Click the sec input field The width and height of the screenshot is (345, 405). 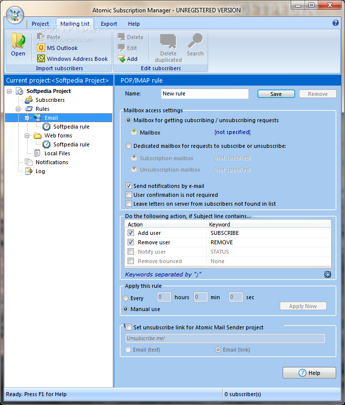pyautogui.click(x=236, y=297)
